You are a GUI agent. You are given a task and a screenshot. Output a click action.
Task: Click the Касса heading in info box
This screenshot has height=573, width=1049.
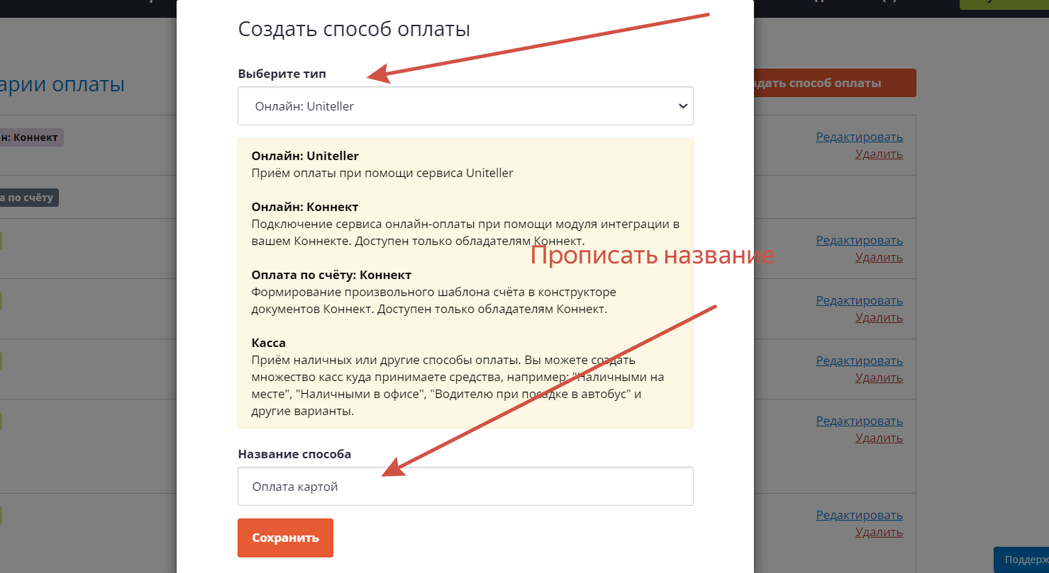[269, 343]
